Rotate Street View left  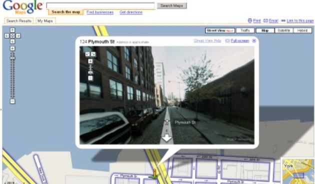pos(87,54)
